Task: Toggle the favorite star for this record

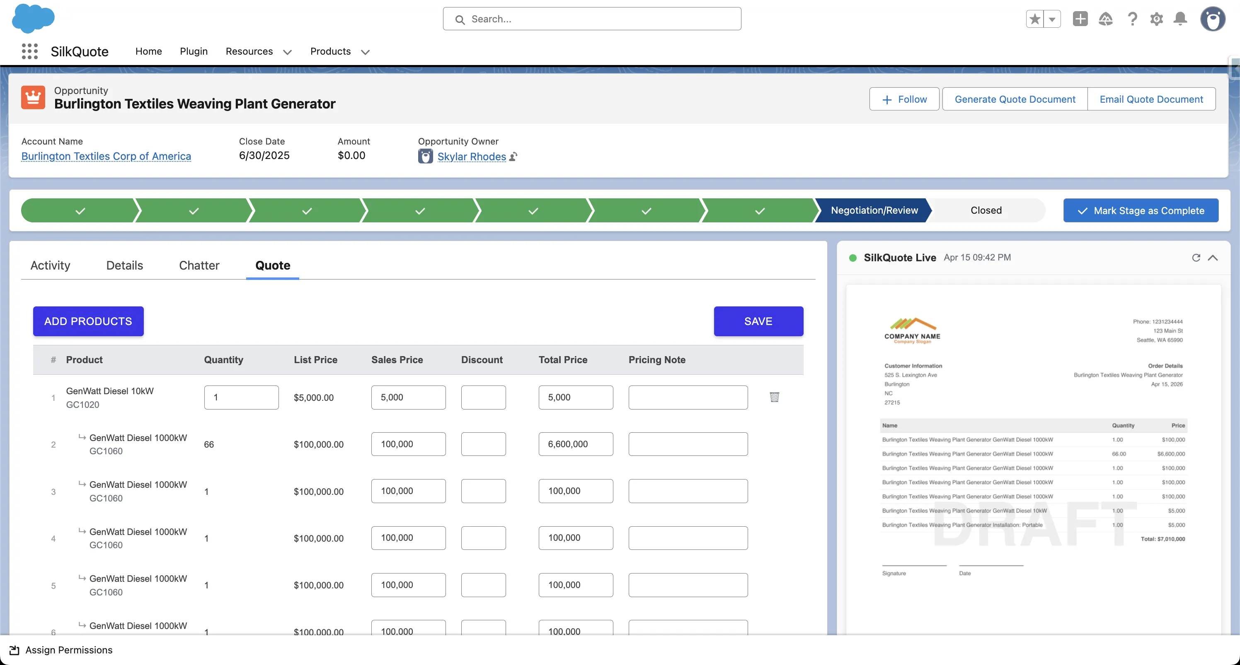Action: (1034, 19)
